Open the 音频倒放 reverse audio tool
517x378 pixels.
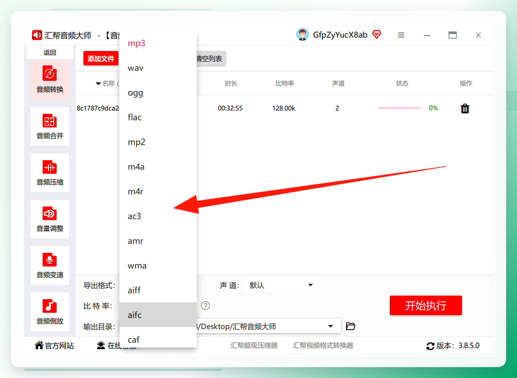tap(49, 312)
